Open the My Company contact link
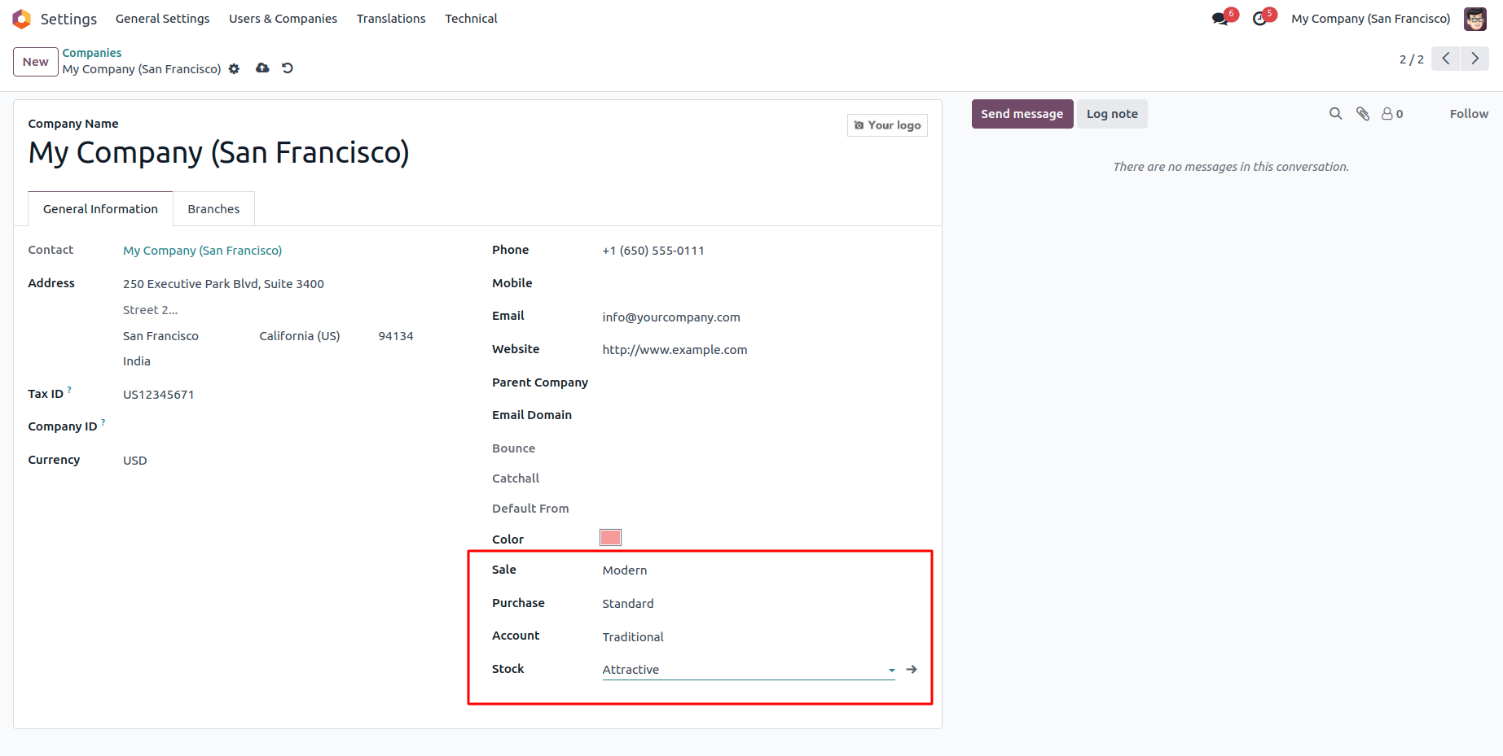1503x756 pixels. click(x=202, y=251)
